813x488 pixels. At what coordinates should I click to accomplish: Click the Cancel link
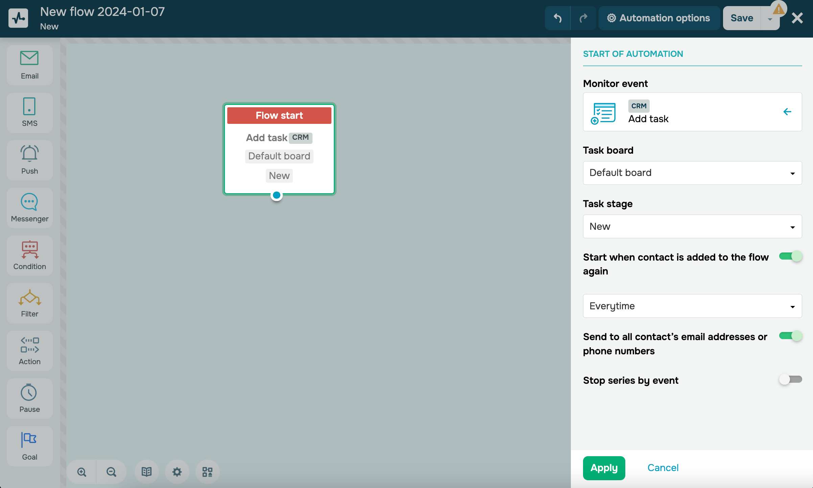663,468
